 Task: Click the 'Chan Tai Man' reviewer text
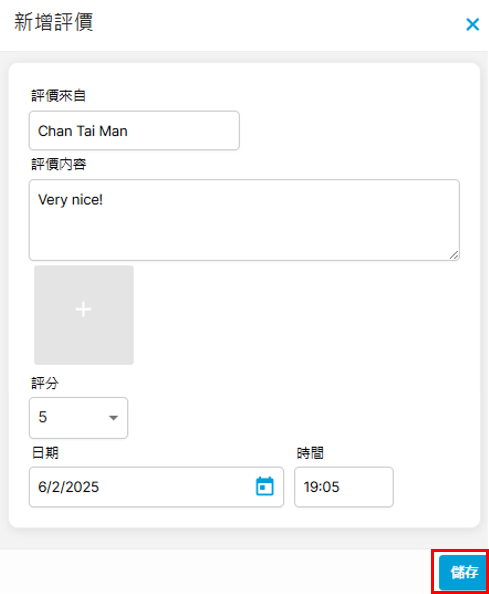83,131
